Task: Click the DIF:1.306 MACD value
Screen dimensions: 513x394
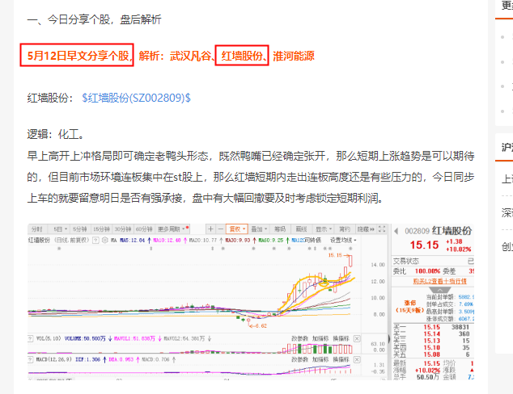Action: click(x=87, y=359)
